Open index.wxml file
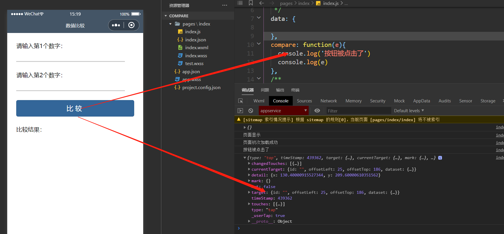 coord(196,48)
